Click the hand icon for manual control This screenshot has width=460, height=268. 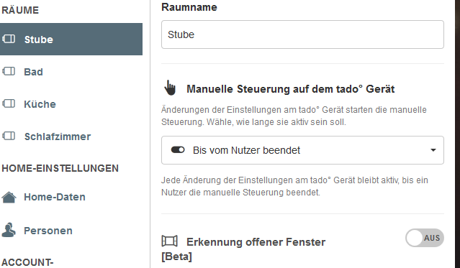coord(170,88)
